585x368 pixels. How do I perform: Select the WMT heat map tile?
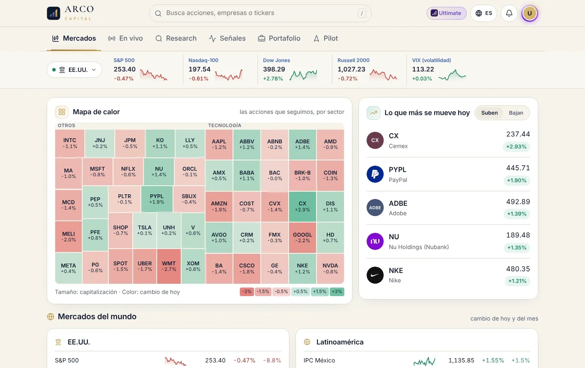pos(169,266)
